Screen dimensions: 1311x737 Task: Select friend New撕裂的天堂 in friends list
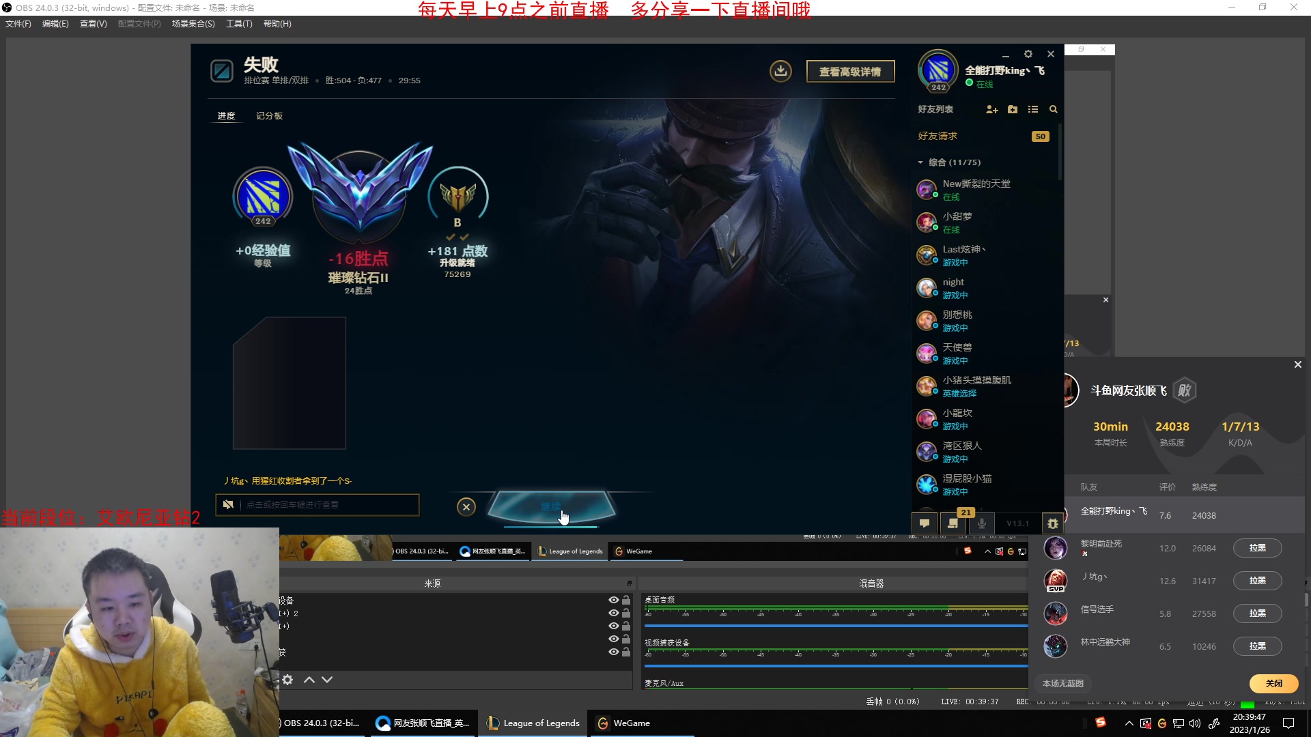click(983, 190)
